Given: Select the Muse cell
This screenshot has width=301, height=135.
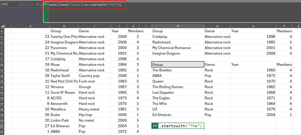Looking at the screenshot, I should pyautogui.click(x=64, y=64).
